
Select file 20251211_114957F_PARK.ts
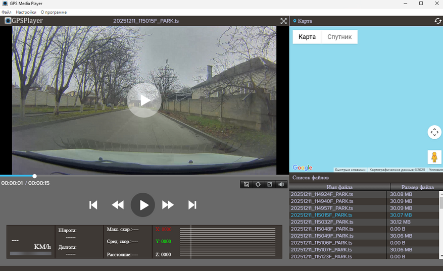coord(322,208)
